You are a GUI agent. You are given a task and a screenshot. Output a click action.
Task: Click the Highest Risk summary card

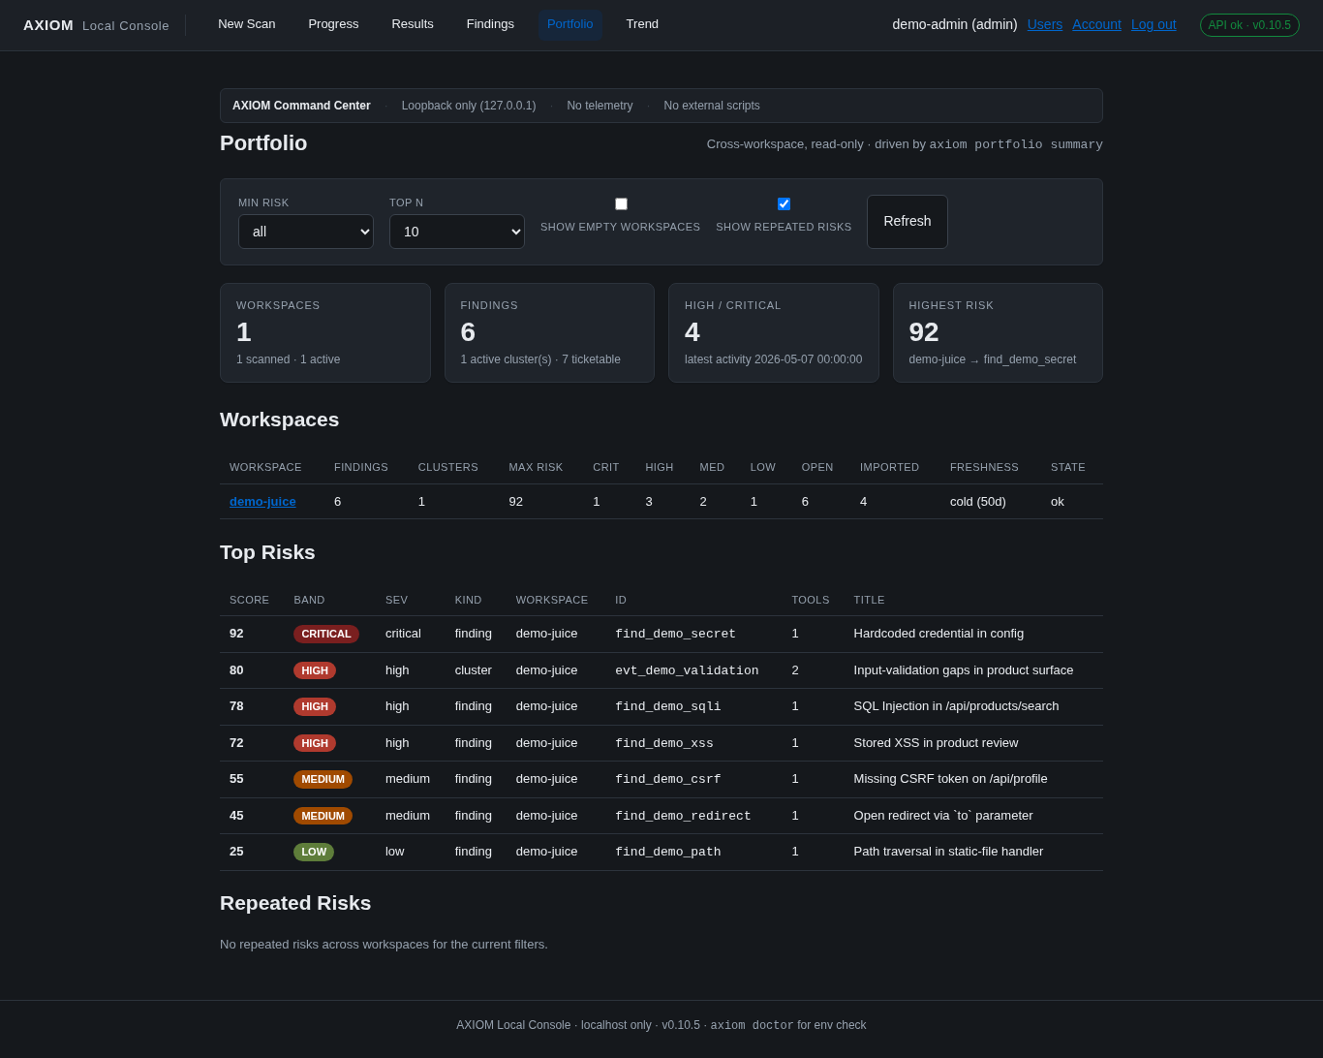[998, 332]
